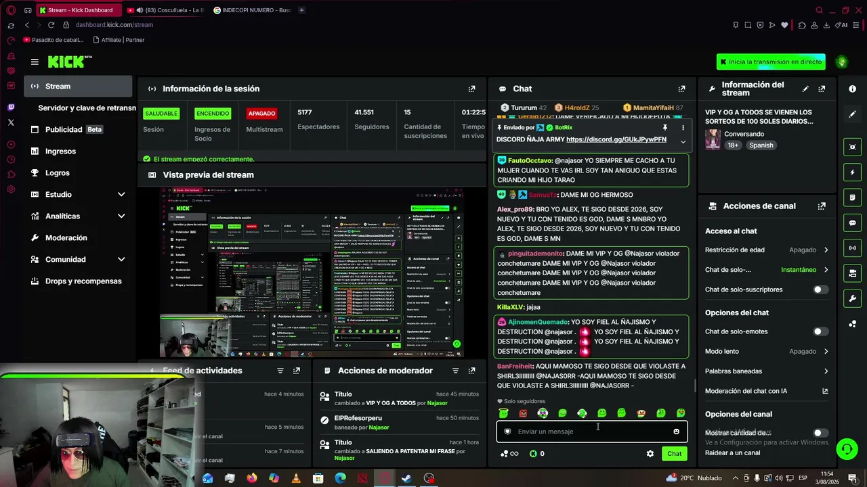Pop out the Información de la sesión panel
867x487 pixels.
click(x=471, y=89)
